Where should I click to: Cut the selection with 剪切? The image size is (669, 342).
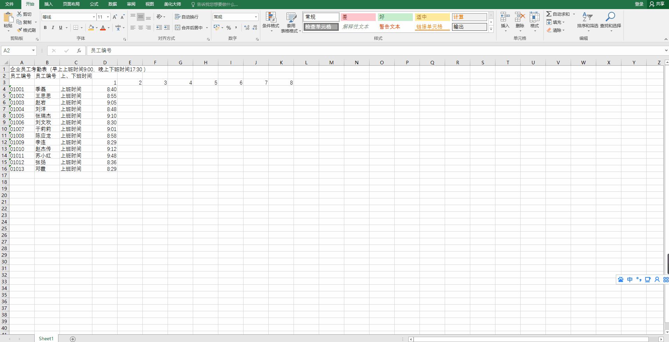24,14
